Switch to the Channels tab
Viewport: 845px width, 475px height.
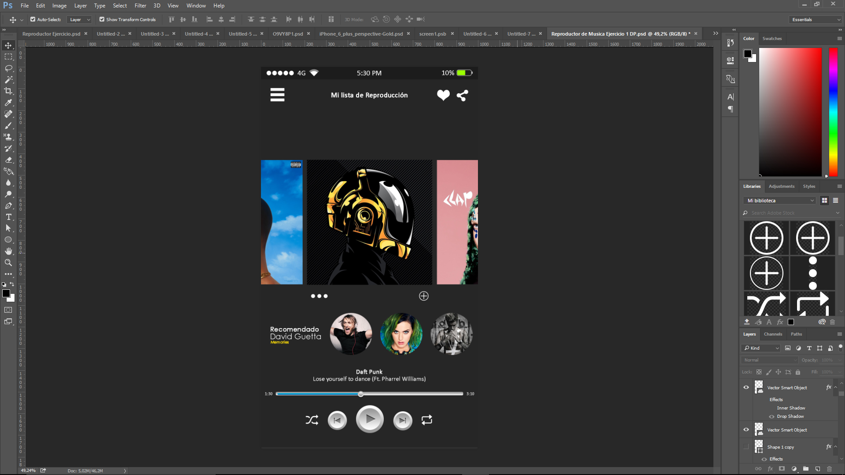pos(773,334)
